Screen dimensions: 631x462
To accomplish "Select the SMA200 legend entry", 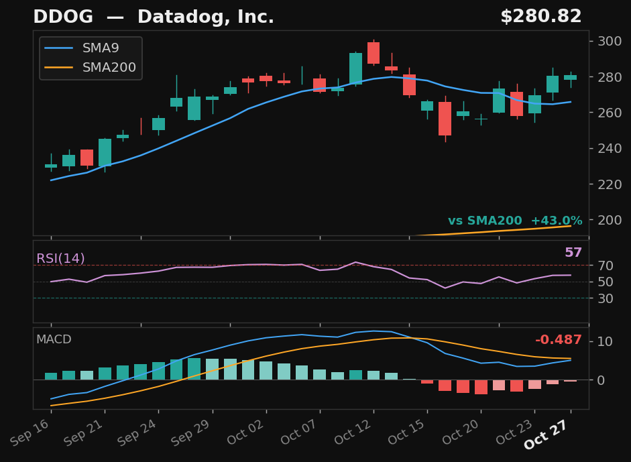I will coord(90,67).
